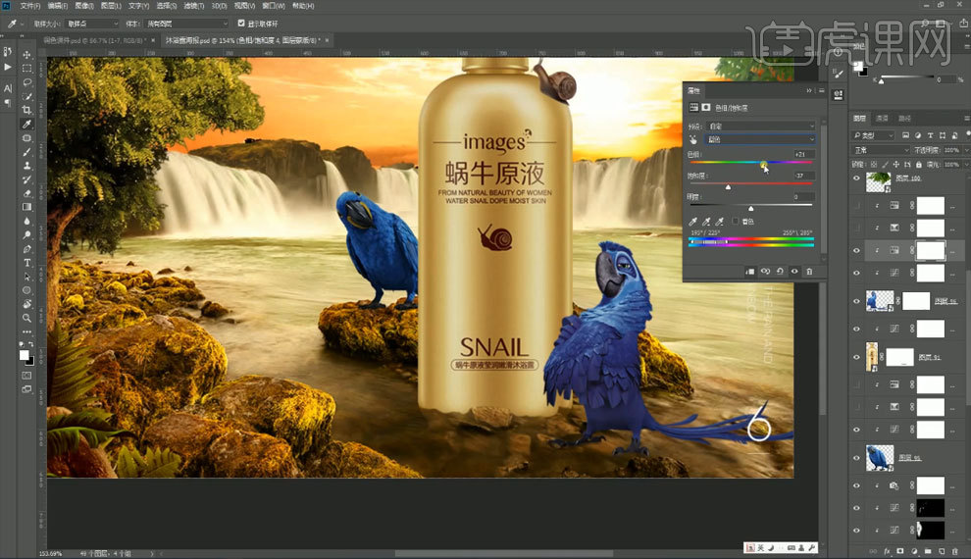The height and width of the screenshot is (559, 971).
Task: Hide the selected Hue/Saturation adjustment layer
Action: [857, 251]
